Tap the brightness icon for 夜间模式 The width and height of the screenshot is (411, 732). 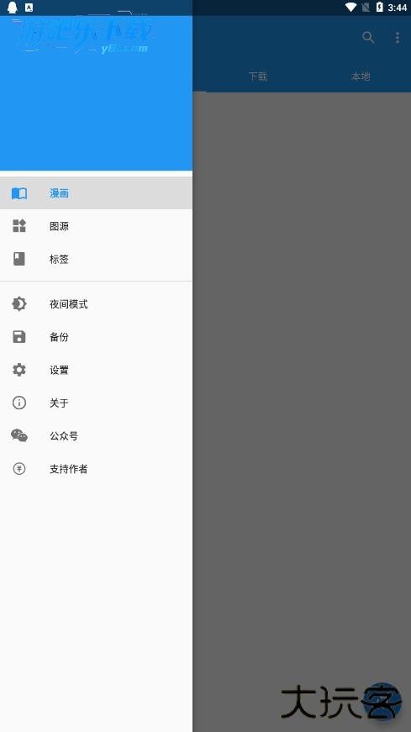(x=19, y=304)
